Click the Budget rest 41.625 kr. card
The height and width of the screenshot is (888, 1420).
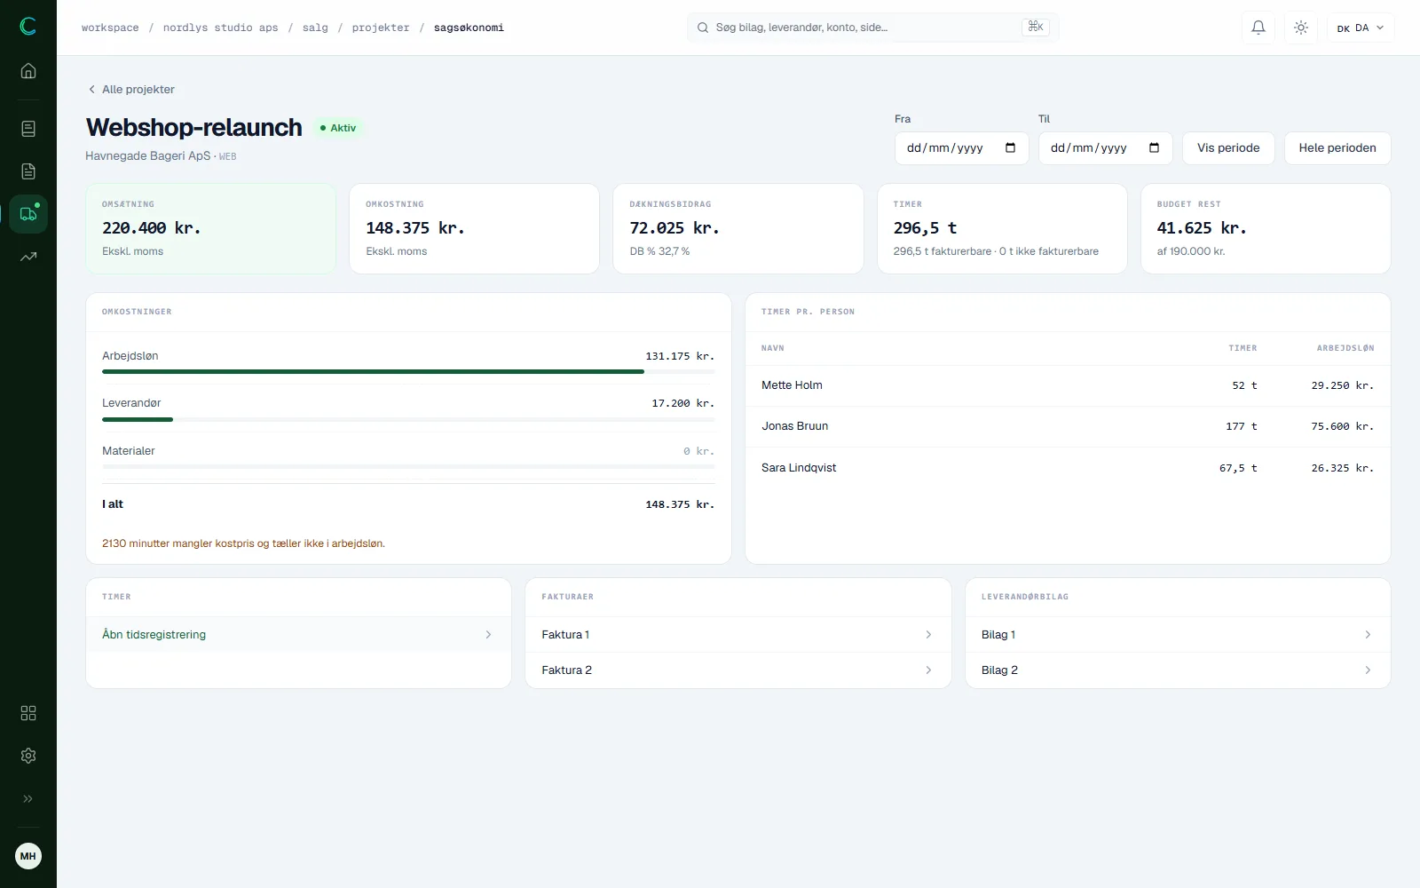(x=1266, y=228)
